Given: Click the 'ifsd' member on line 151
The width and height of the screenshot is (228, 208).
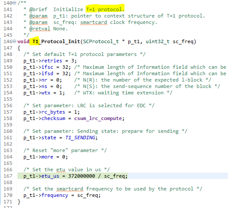Looking at the screenshot, I should (x=47, y=73).
